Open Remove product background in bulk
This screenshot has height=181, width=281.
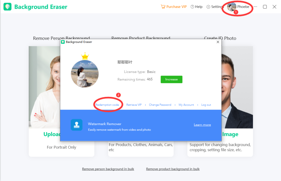click(173, 169)
